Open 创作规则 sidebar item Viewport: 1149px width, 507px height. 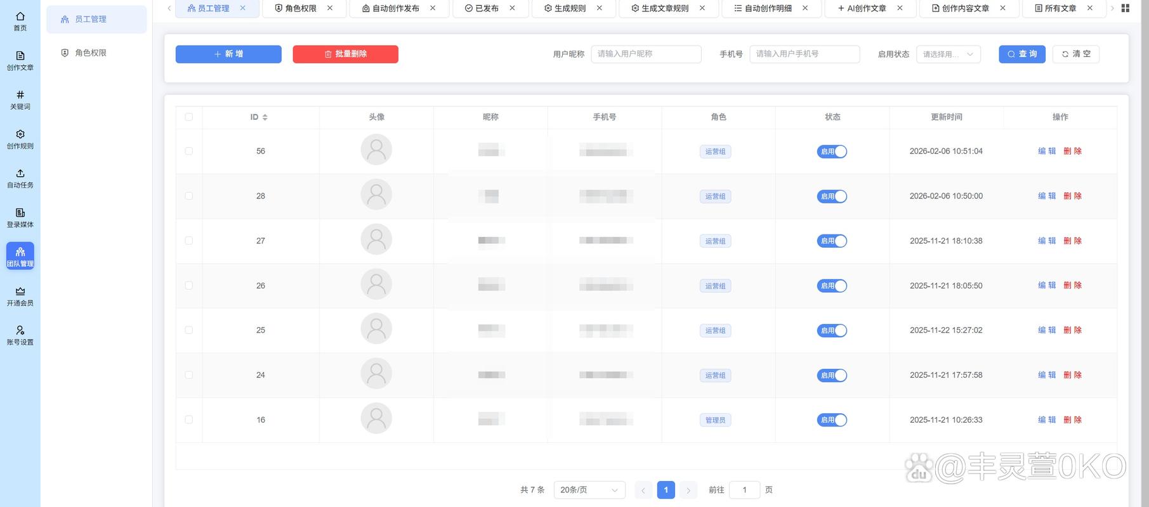pyautogui.click(x=20, y=139)
